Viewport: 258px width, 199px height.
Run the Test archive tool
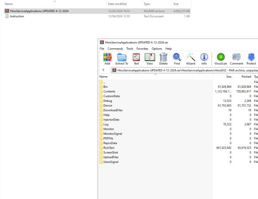[136, 57]
